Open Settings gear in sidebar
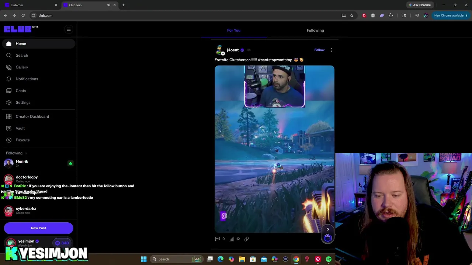Screen dimensions: 472x265 click(x=38, y=102)
